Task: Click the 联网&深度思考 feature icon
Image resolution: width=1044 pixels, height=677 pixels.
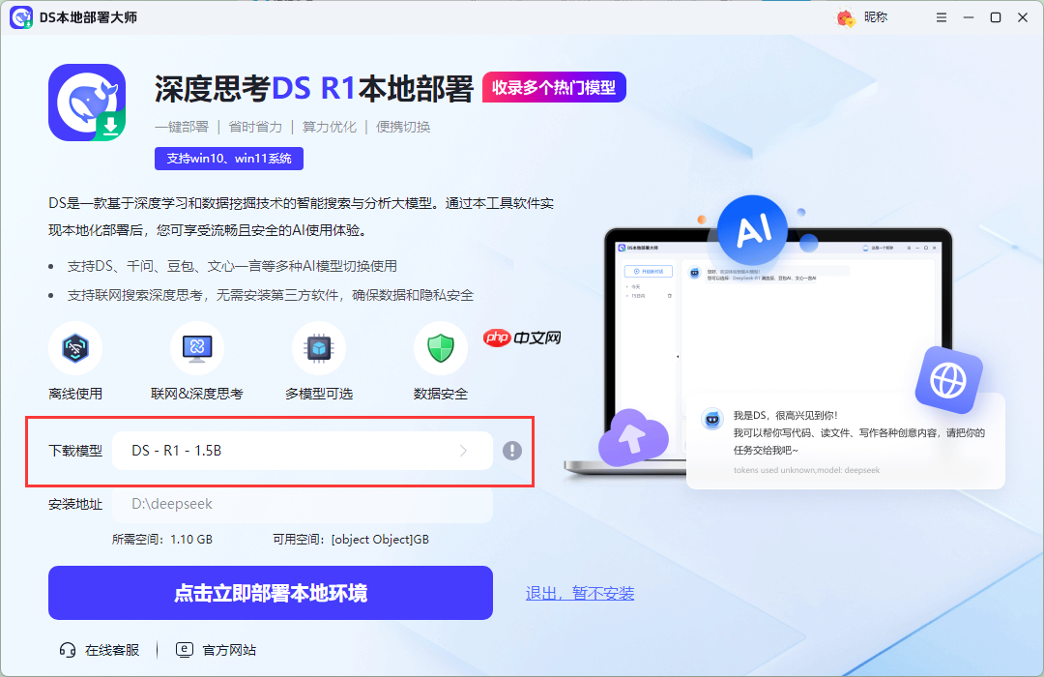Action: 197,348
